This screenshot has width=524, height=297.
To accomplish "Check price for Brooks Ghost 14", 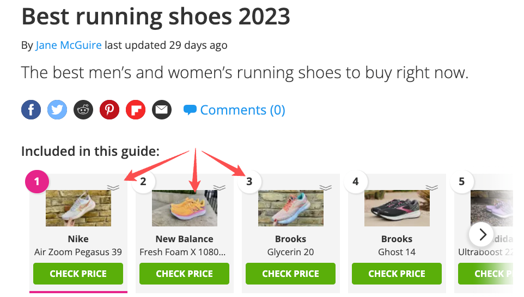I will coord(397,274).
